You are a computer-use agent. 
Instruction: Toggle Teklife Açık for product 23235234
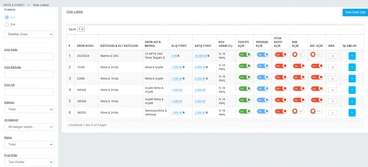point(245,55)
